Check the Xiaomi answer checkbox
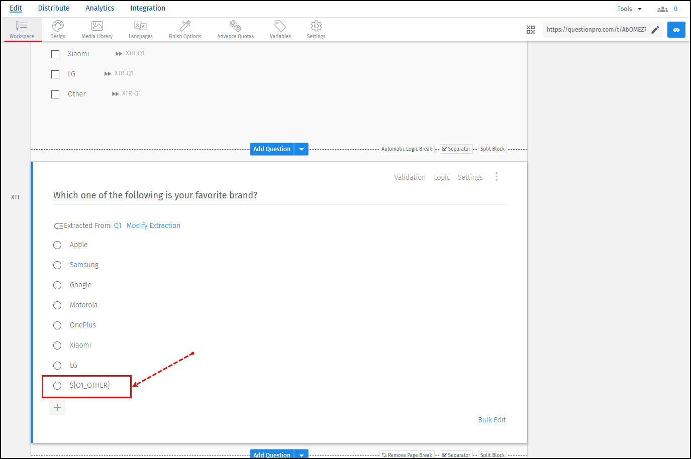 tap(55, 54)
